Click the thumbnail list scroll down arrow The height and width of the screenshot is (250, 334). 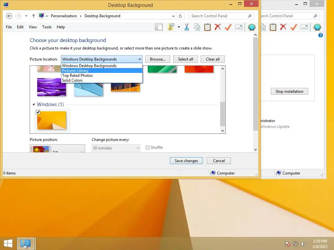point(222,131)
